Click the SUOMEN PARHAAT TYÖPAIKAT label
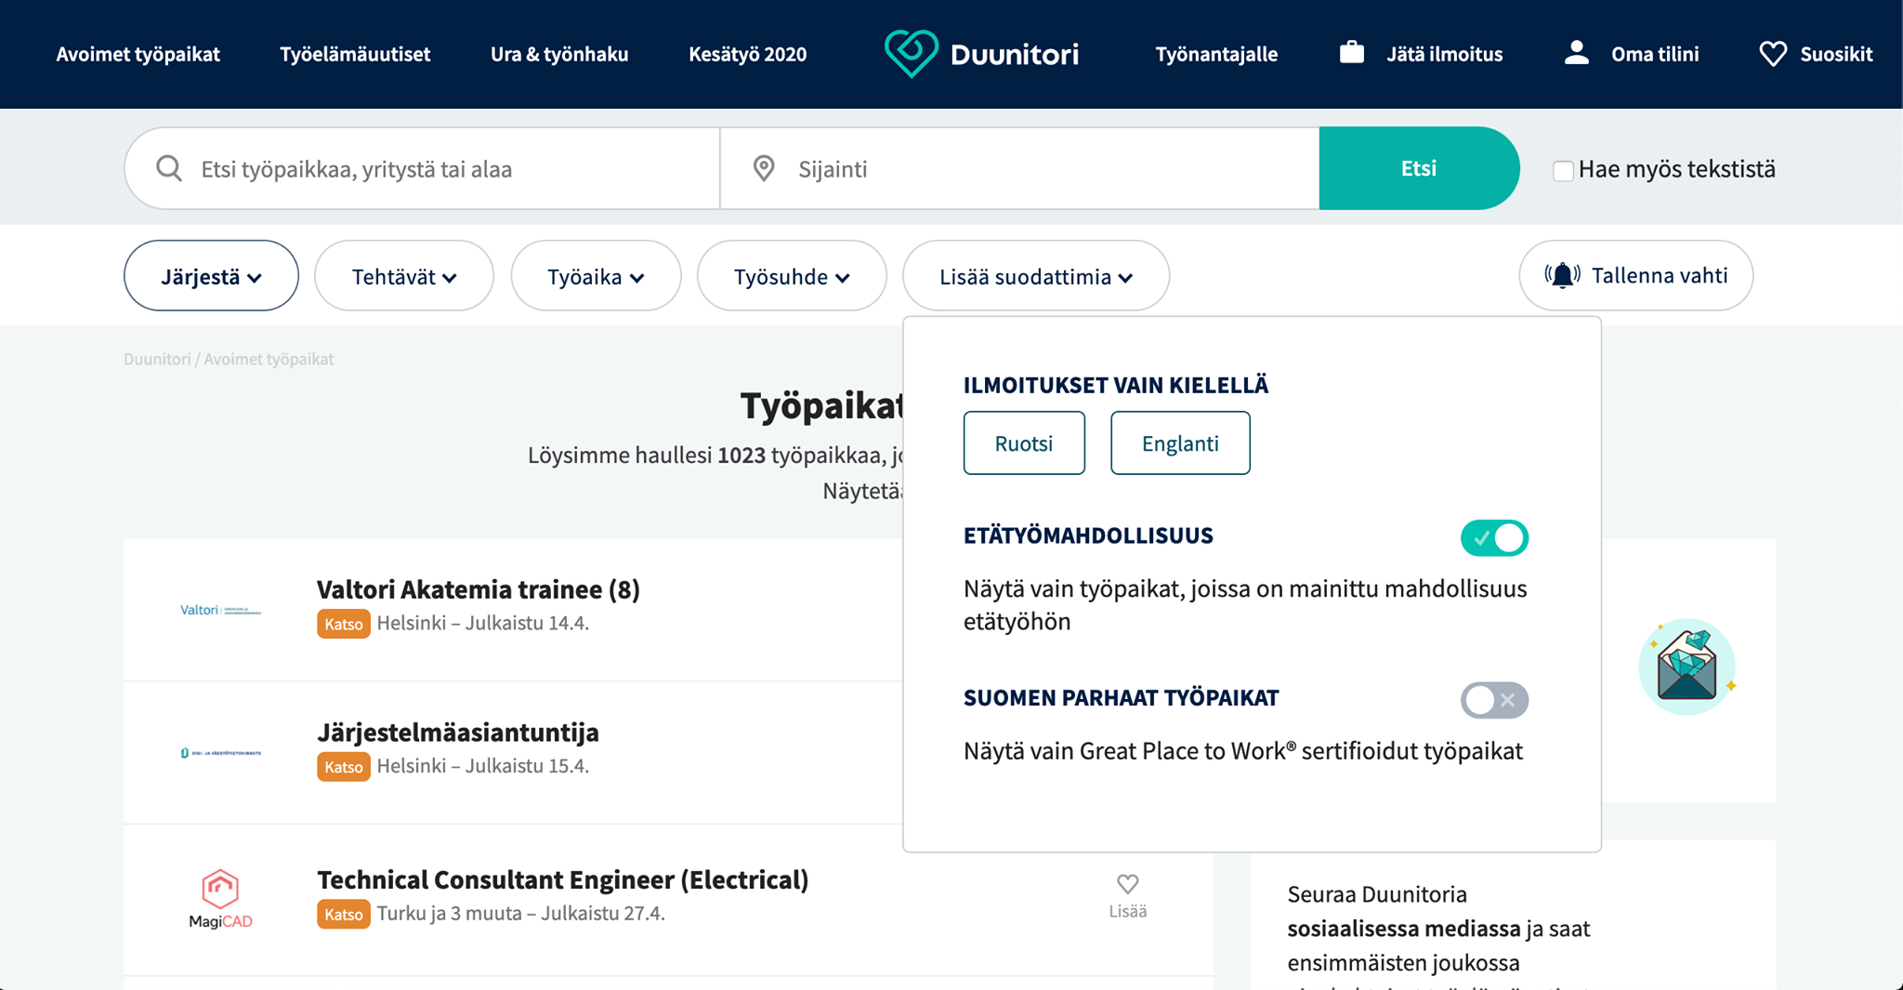The height and width of the screenshot is (990, 1903). tap(1122, 698)
